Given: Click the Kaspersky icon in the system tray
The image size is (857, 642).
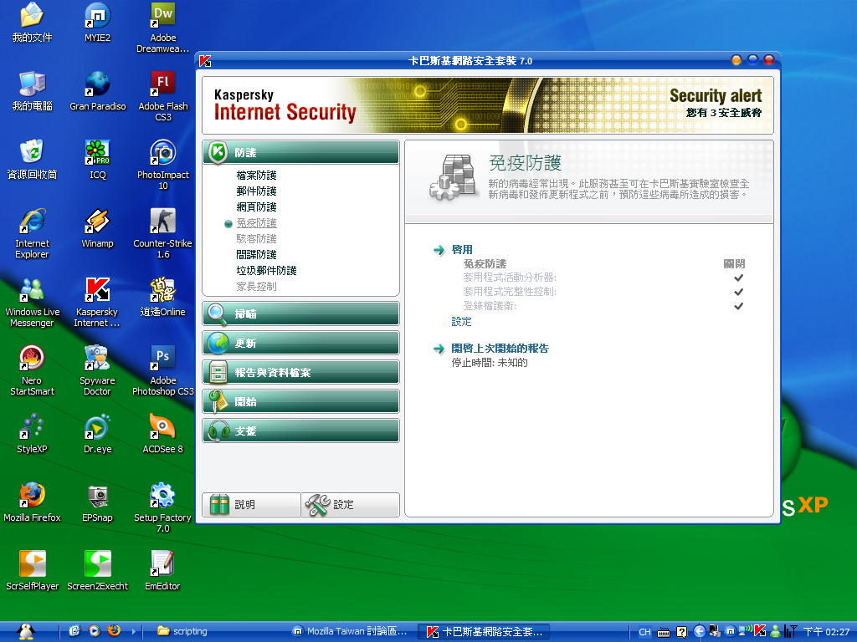Looking at the screenshot, I should pyautogui.click(x=760, y=631).
